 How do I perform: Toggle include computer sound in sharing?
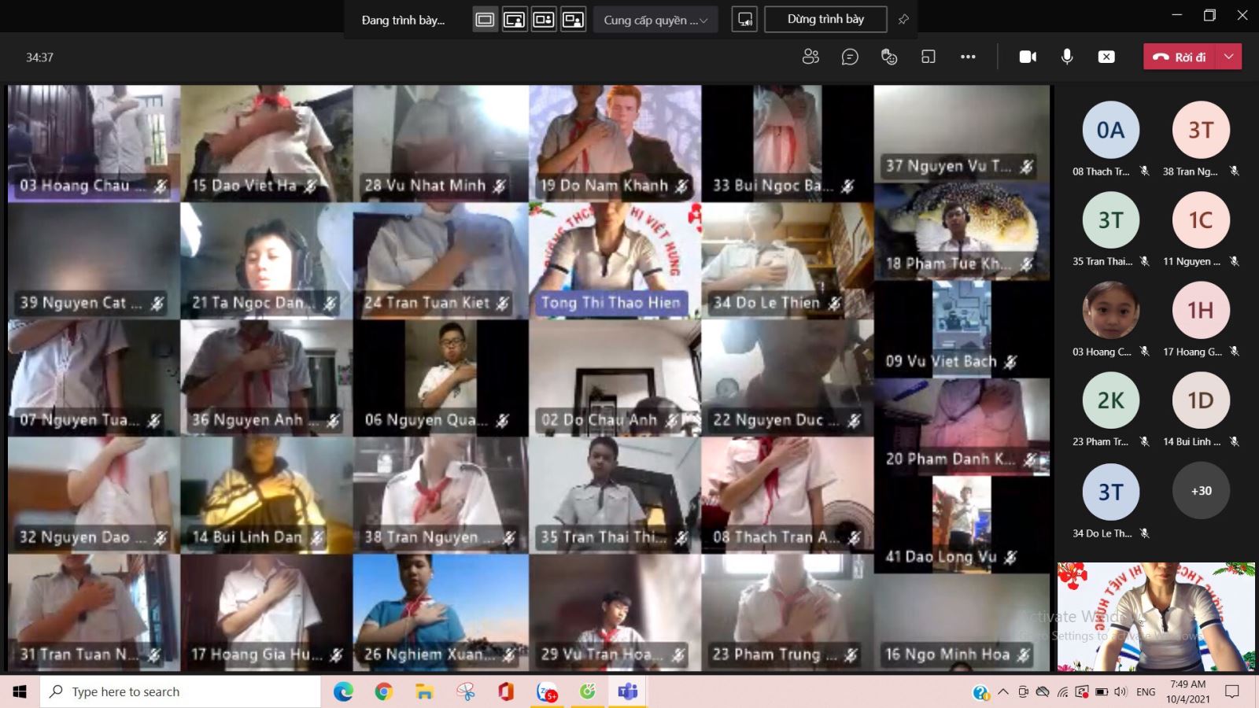point(744,20)
